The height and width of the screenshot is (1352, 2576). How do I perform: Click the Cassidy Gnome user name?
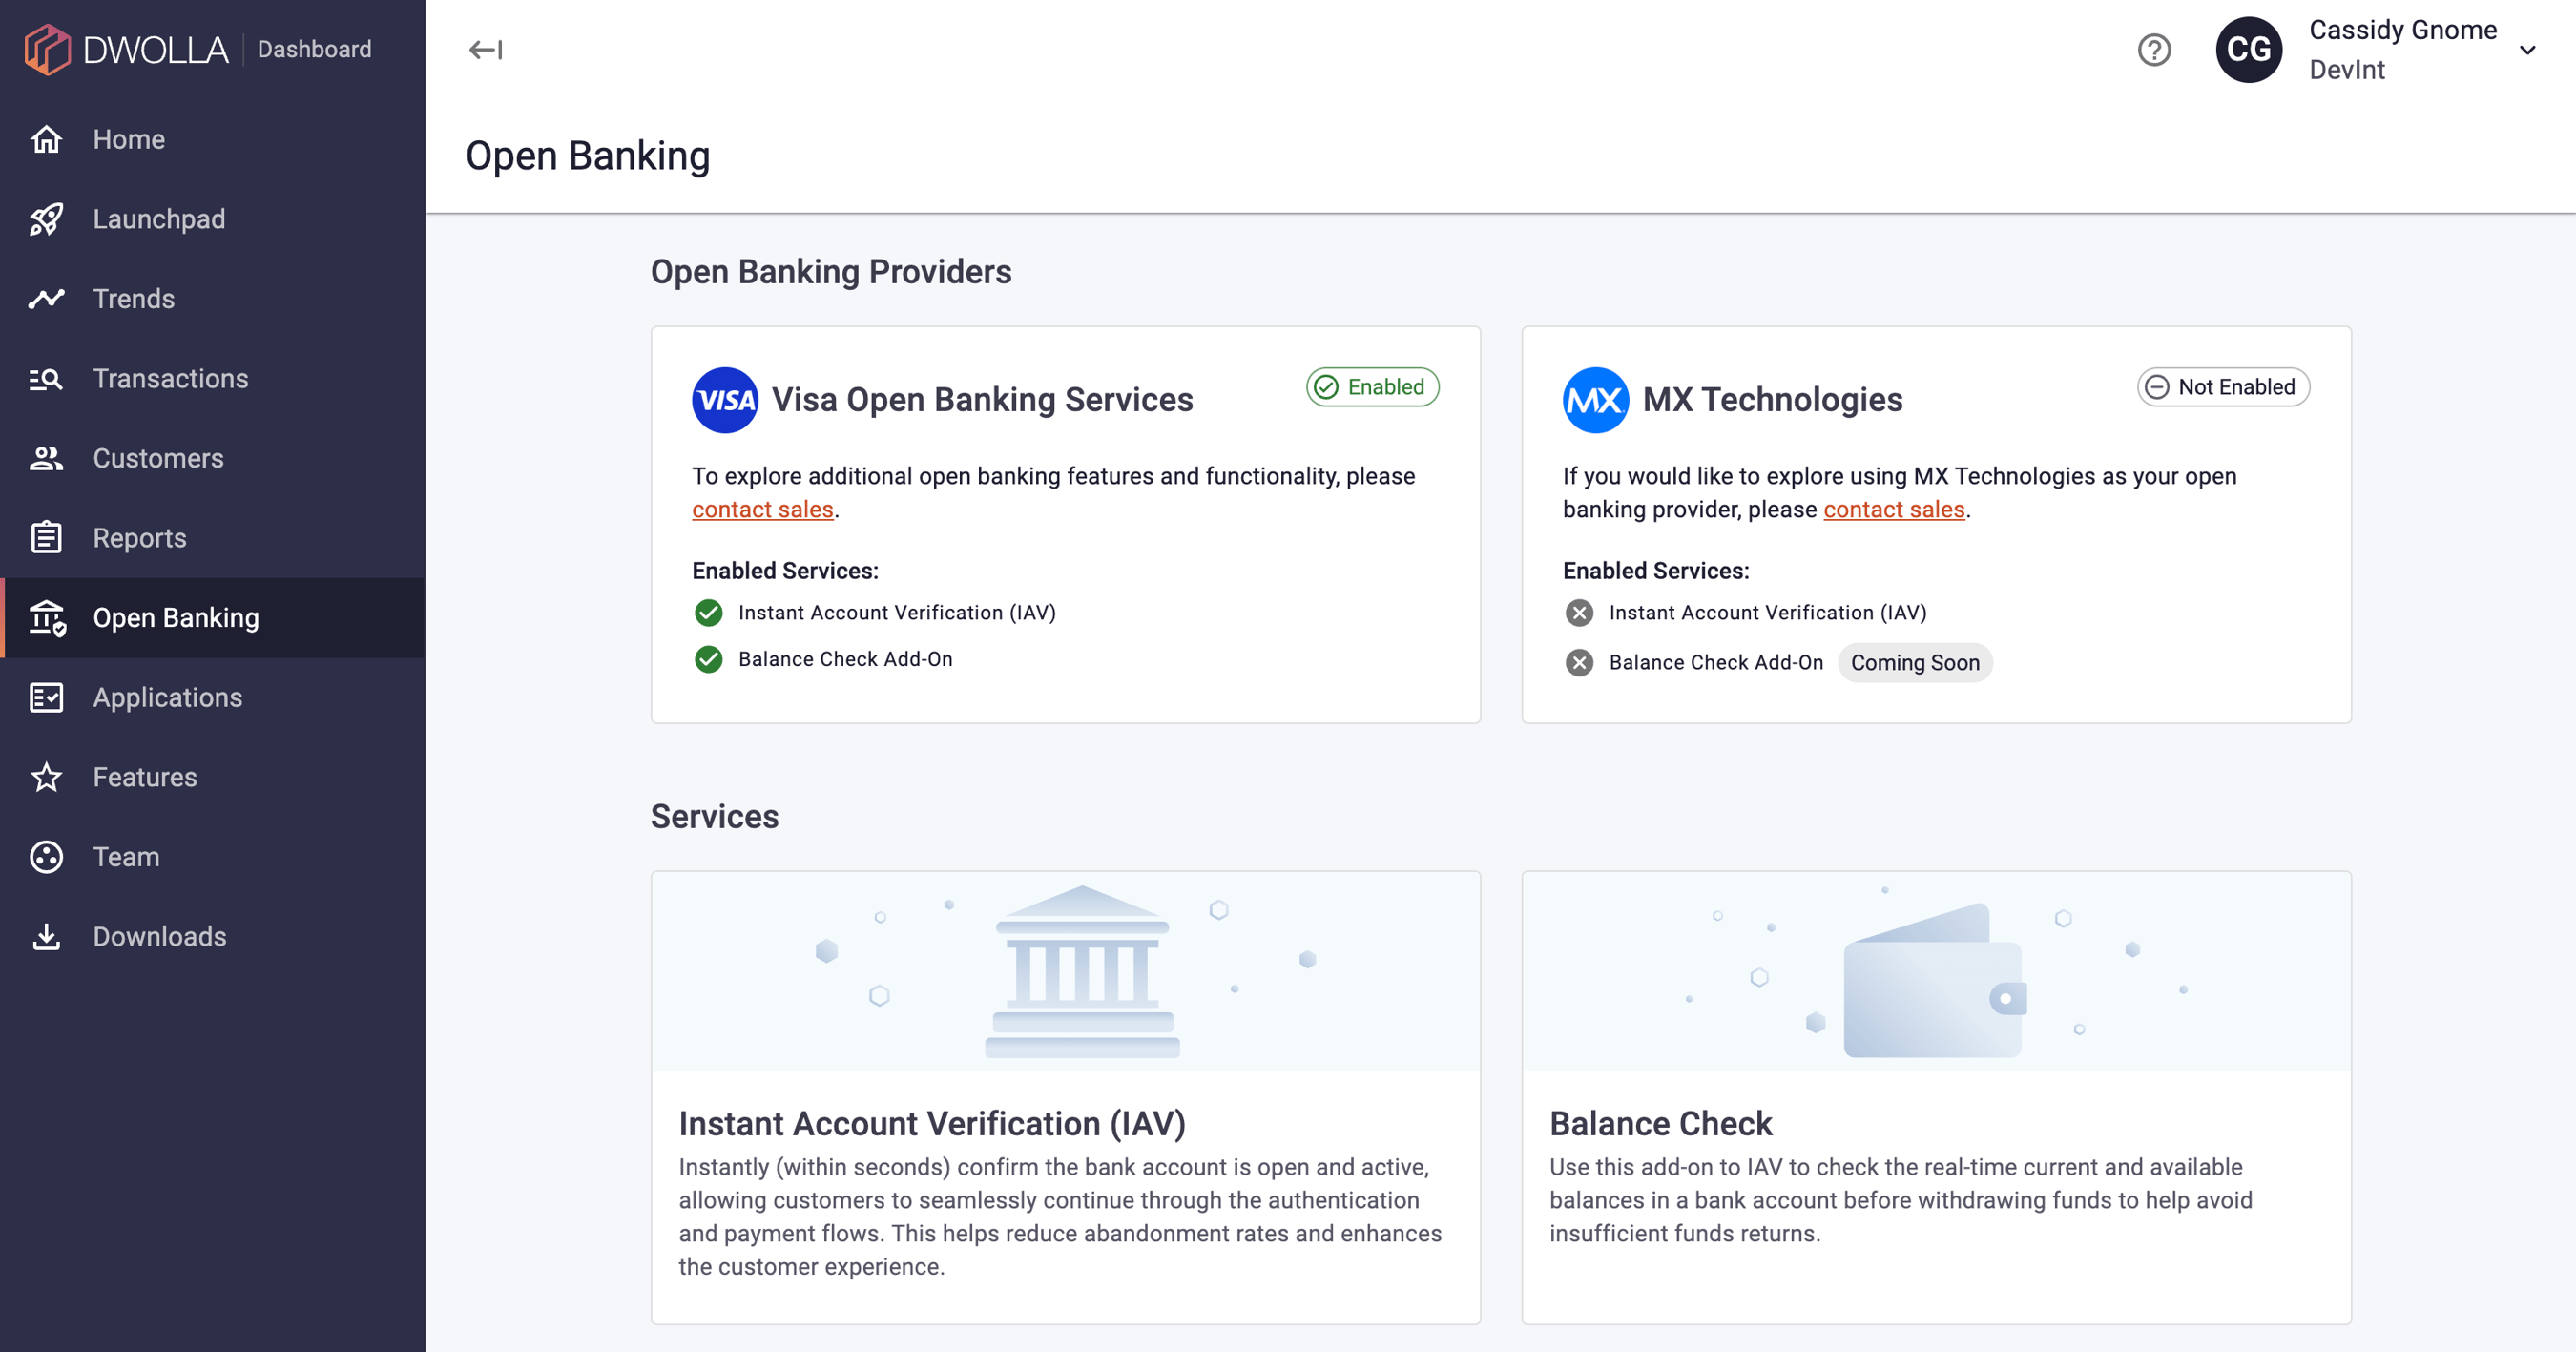[x=2403, y=30]
